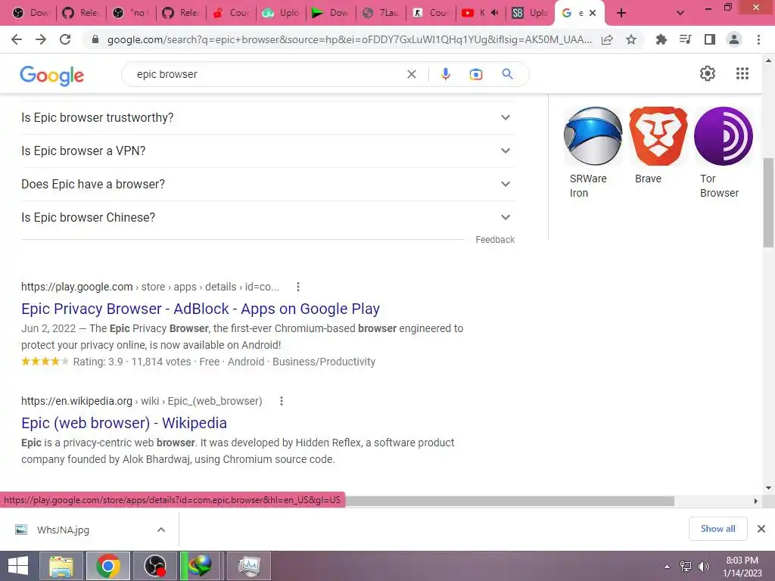Viewport: 775px width, 581px height.
Task: Open download options for WhsJNA.jpg
Action: click(161, 530)
